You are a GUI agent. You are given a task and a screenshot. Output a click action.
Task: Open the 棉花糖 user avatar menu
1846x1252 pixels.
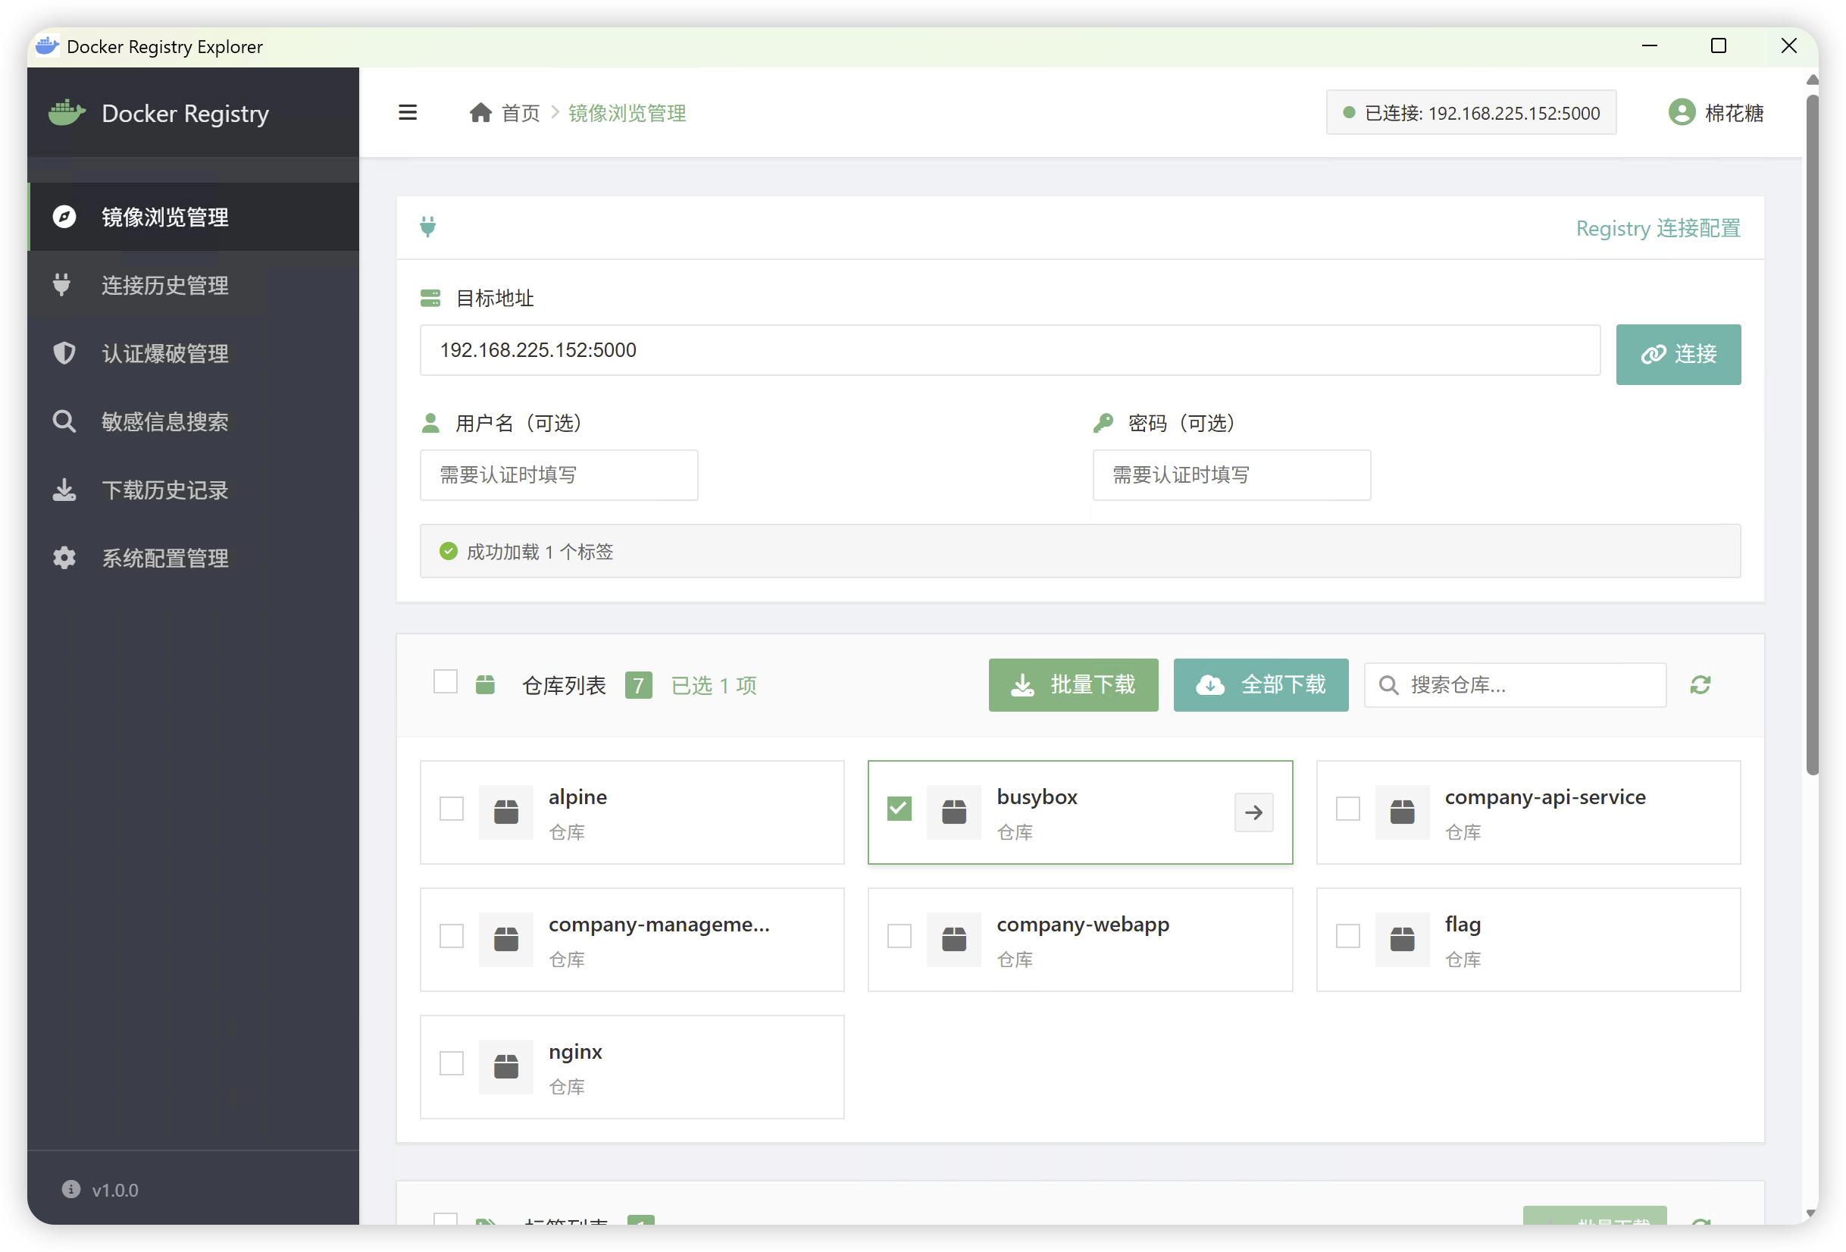click(1681, 112)
